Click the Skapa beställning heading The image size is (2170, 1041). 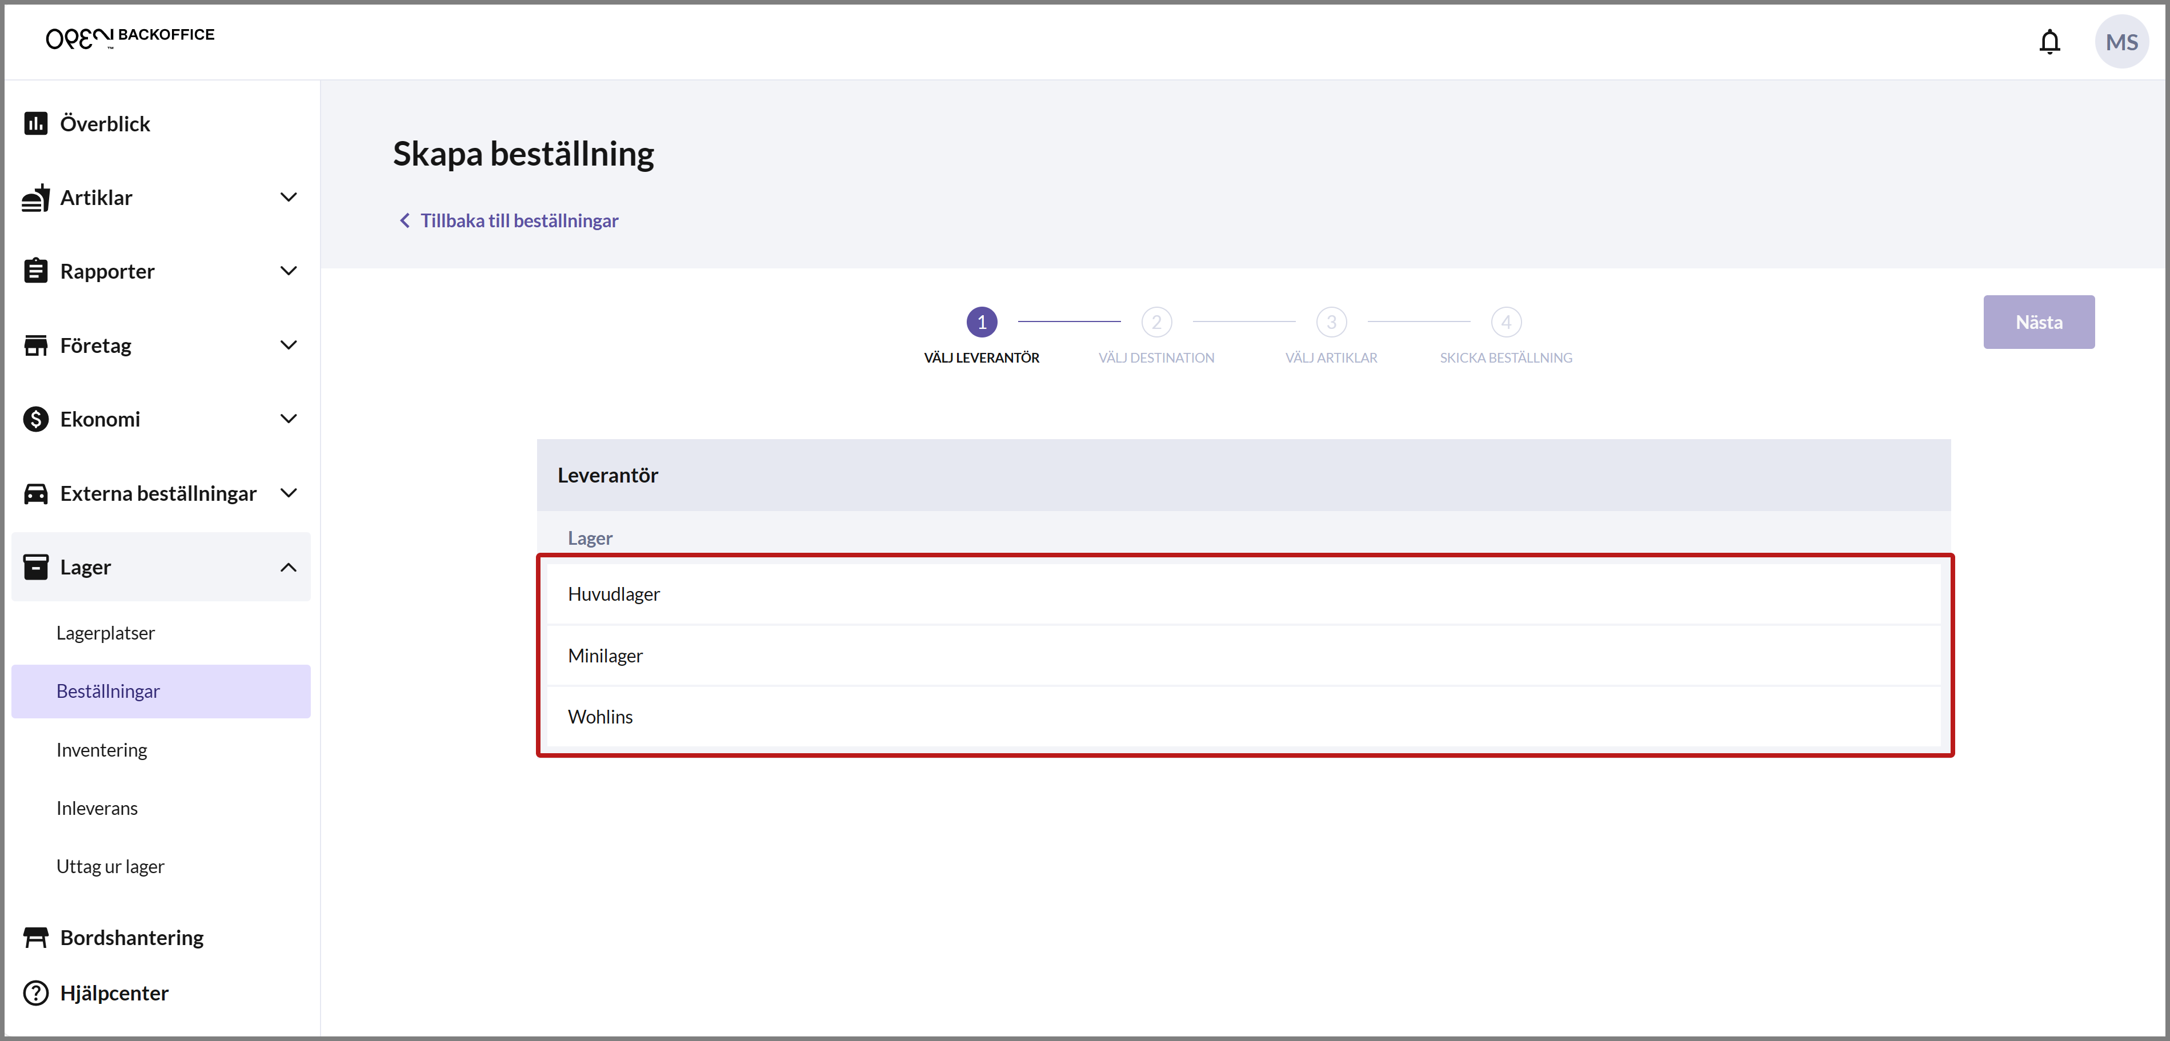click(523, 155)
